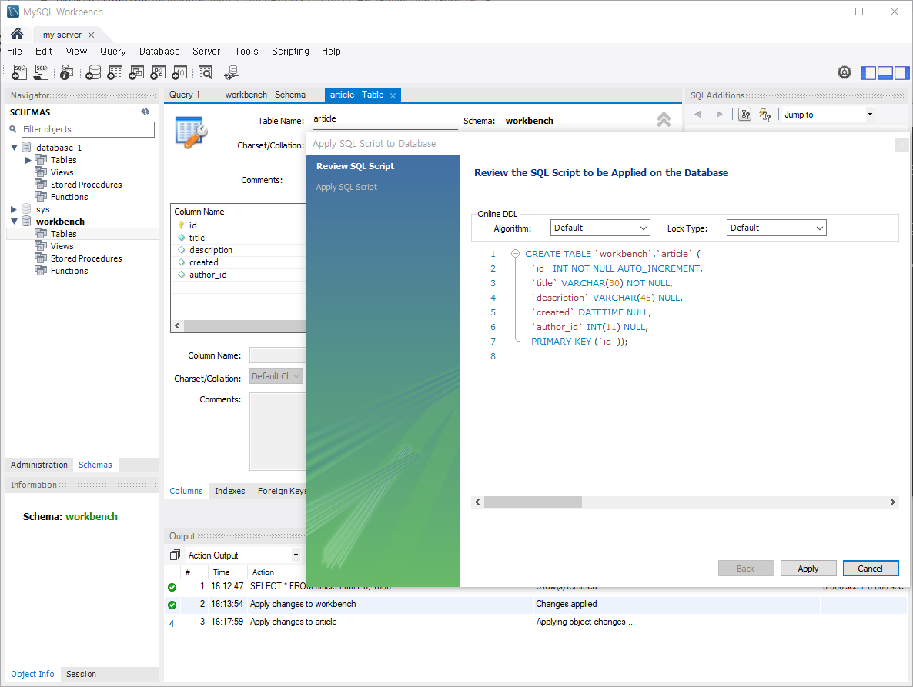Select the 'Apply changes to workbench' output row

tap(536, 605)
